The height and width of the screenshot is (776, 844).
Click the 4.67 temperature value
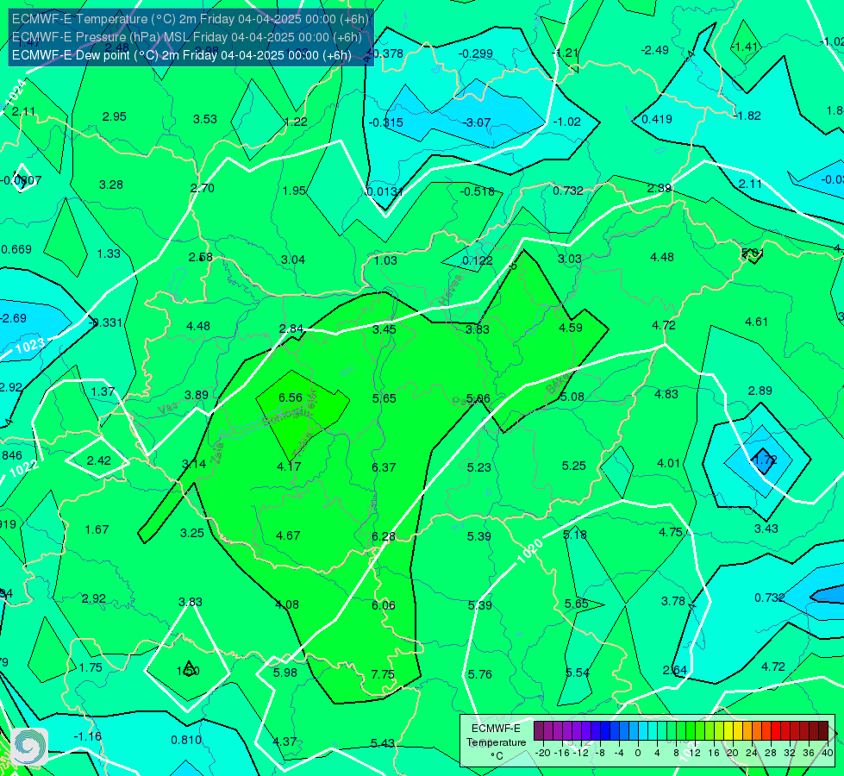click(288, 535)
